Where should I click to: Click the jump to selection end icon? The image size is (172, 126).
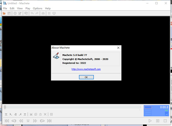25,114
